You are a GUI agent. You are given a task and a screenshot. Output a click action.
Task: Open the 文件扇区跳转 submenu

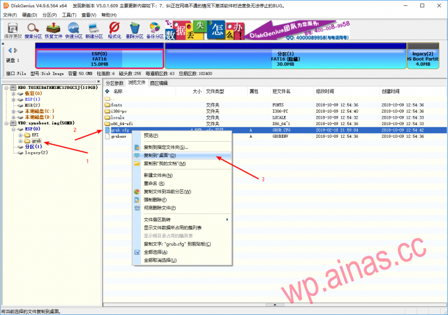pos(182,219)
